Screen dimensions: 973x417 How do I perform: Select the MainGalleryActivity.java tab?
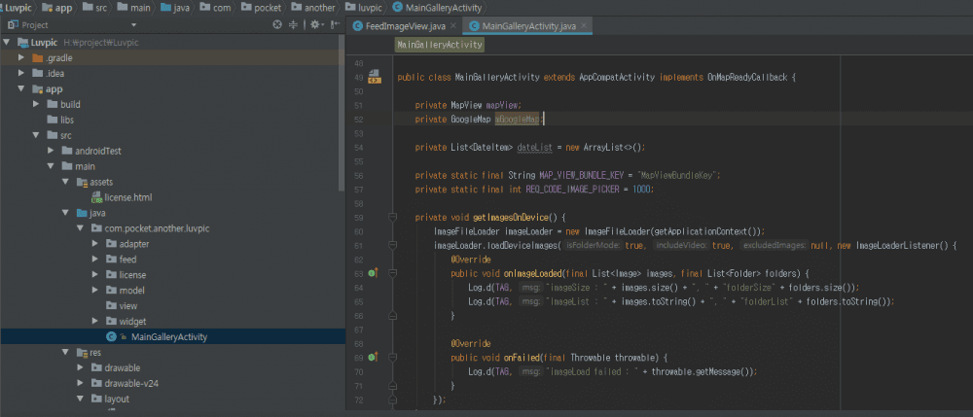click(528, 26)
